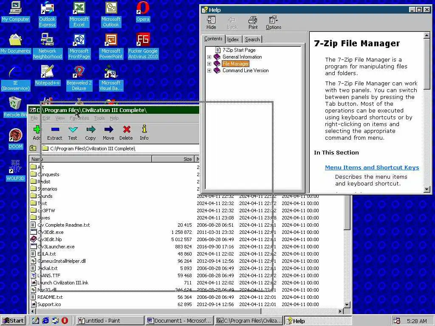This screenshot has width=435, height=326.
Task: Select the DOOM desktop icon
Action: (16, 139)
